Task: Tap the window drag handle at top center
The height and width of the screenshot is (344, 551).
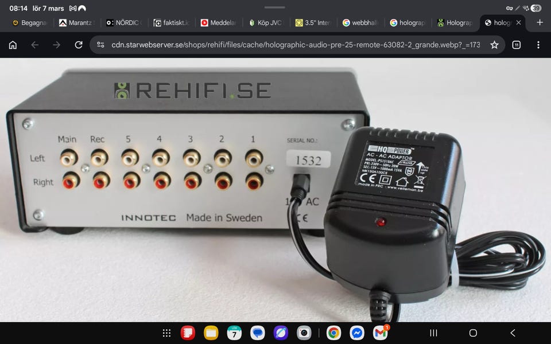Action: pos(275,7)
